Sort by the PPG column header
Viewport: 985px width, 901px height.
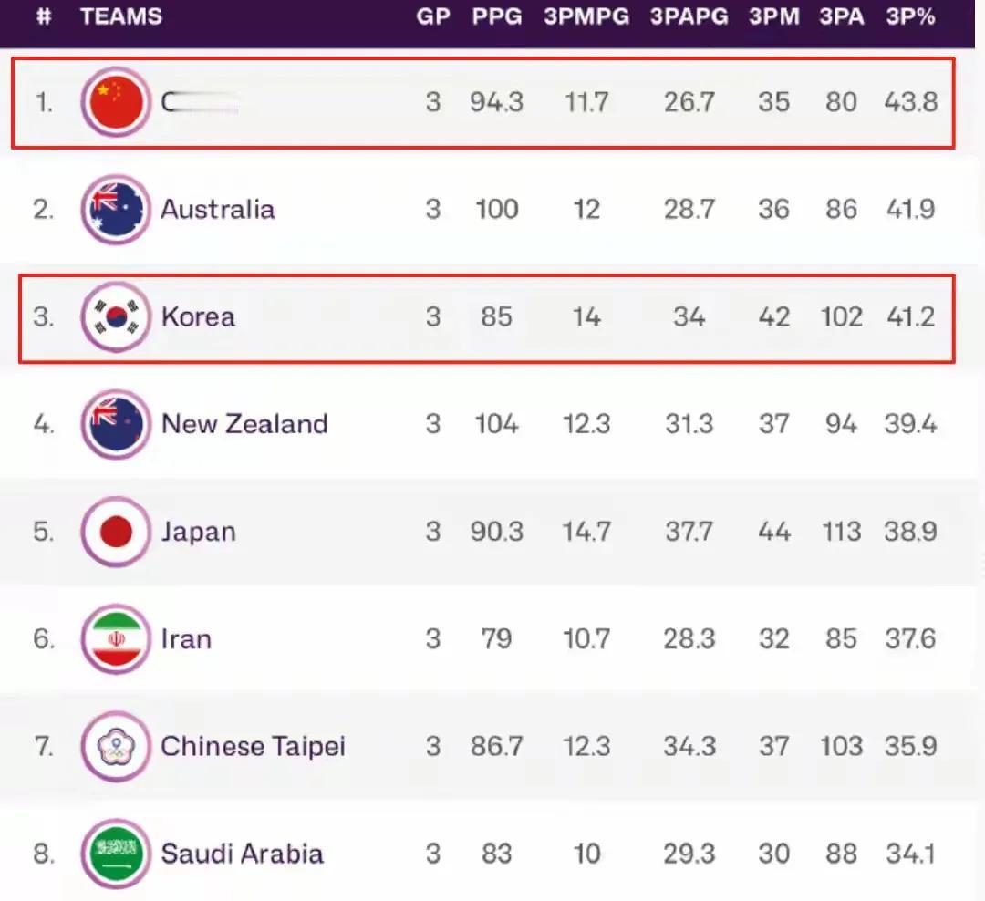pyautogui.click(x=497, y=16)
